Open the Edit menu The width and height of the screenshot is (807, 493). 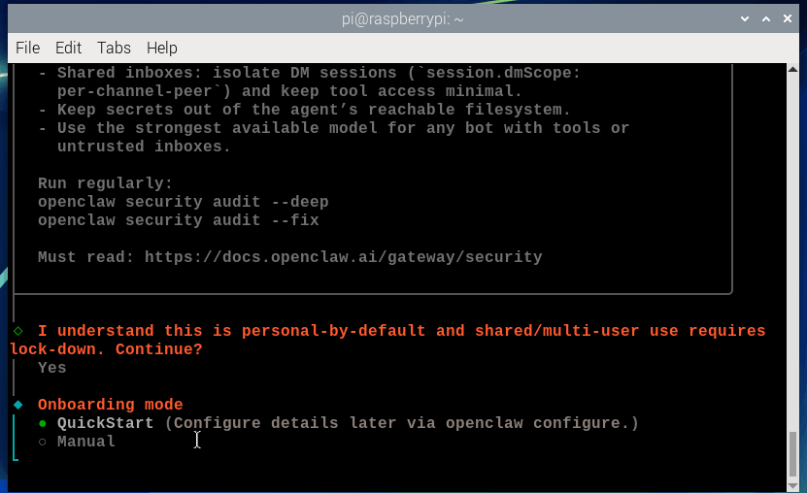pyautogui.click(x=68, y=48)
